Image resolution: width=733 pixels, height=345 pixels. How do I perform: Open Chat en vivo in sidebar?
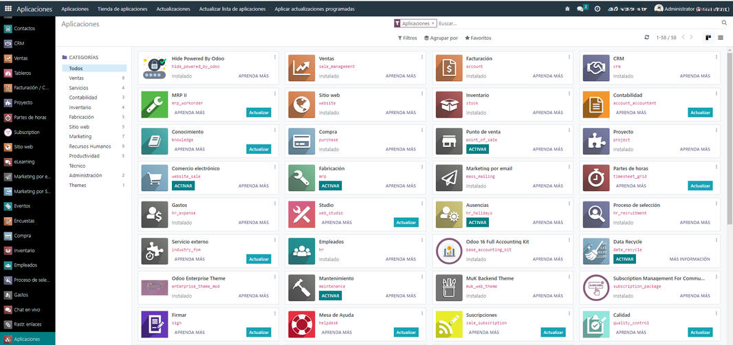point(27,309)
